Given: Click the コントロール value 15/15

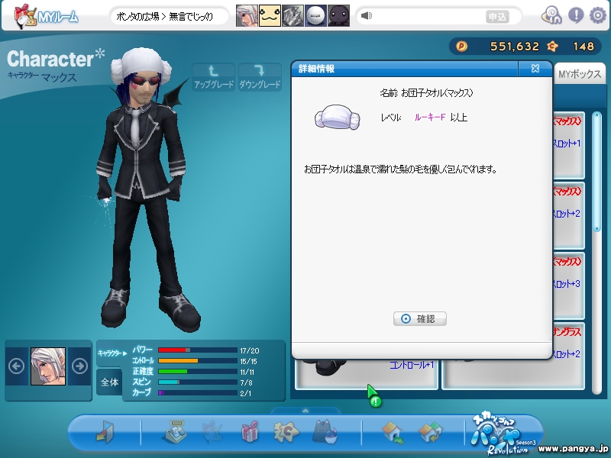Looking at the screenshot, I should 249,361.
